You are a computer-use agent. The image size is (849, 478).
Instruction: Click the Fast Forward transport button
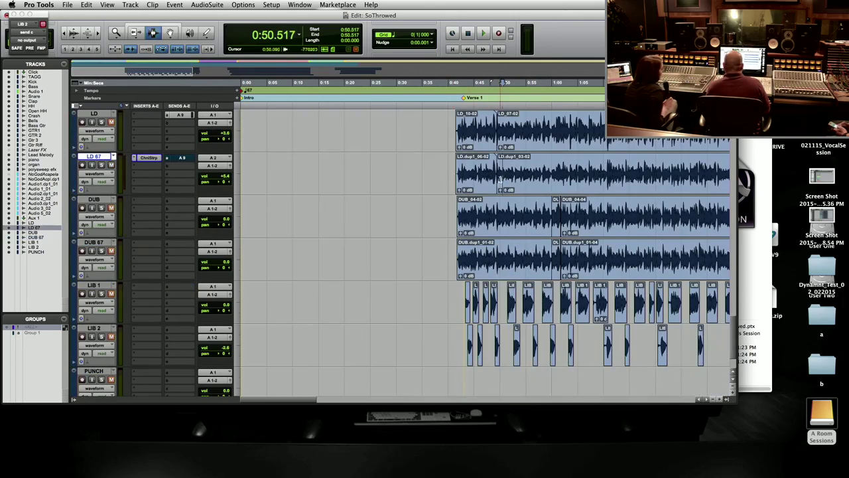click(483, 49)
